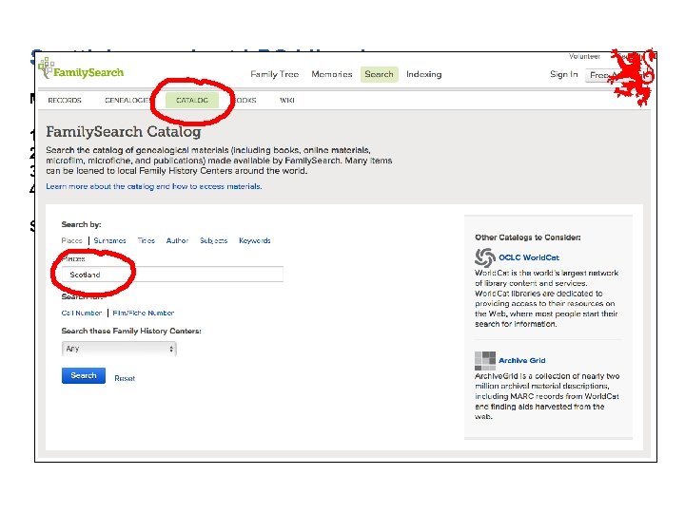Choose Film/Fiche Number search option
Image resolution: width=685 pixels, height=513 pixels.
(x=144, y=313)
